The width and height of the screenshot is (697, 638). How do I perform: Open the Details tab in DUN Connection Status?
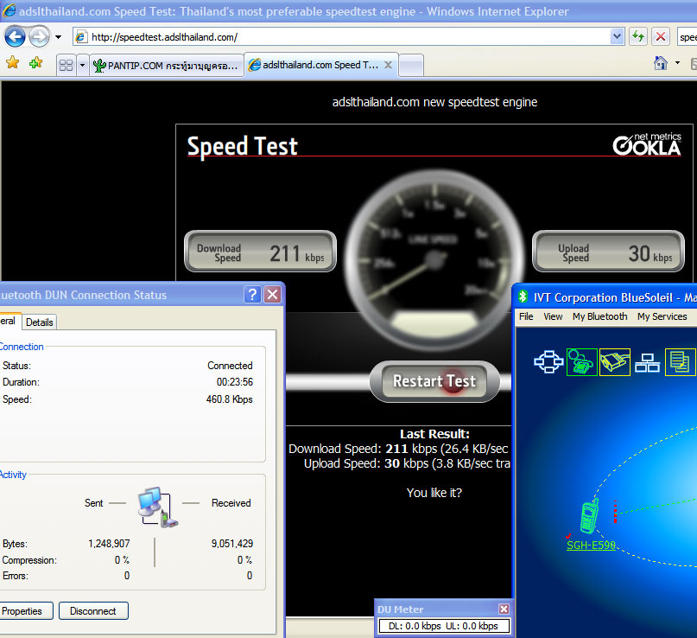40,322
